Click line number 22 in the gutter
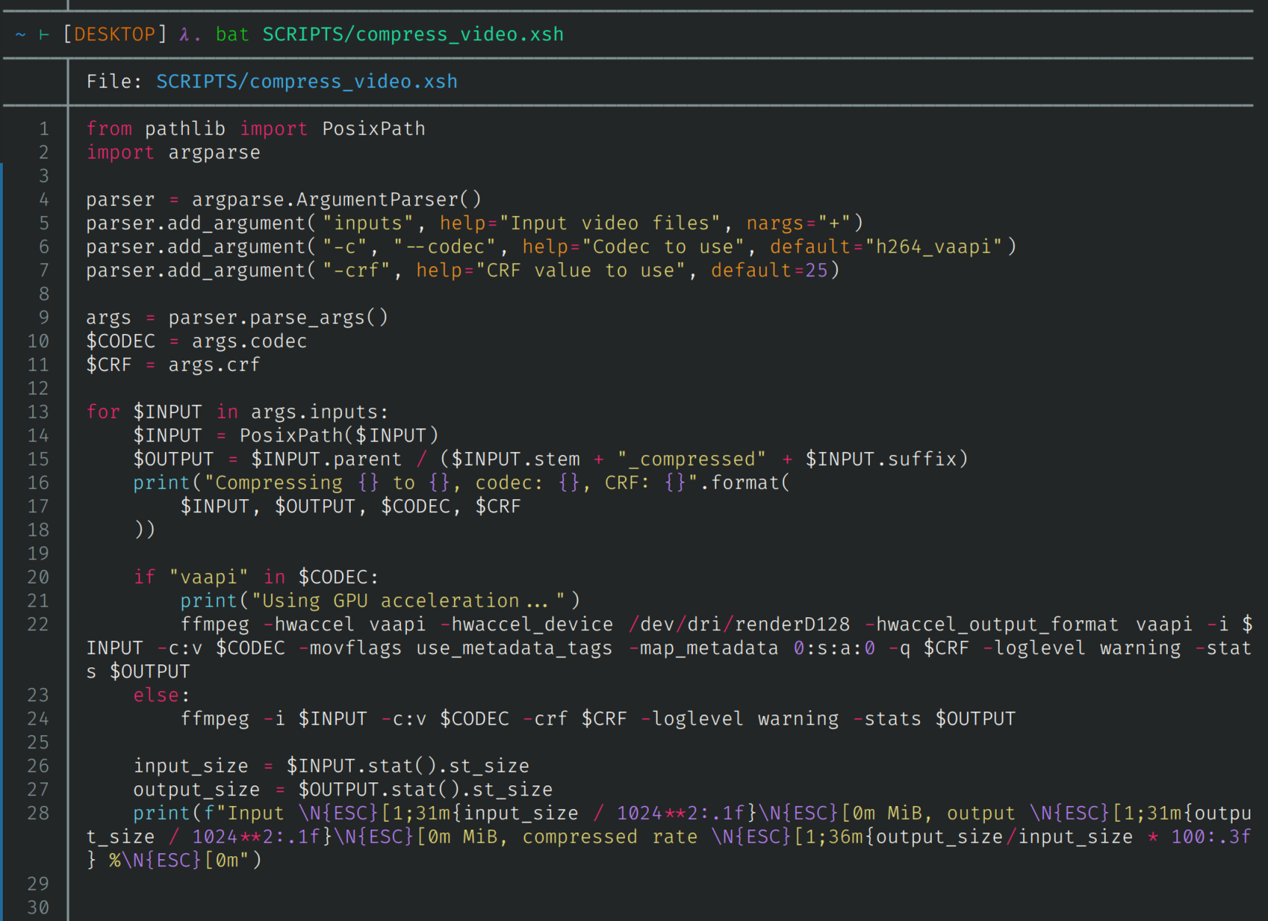 [x=38, y=625]
